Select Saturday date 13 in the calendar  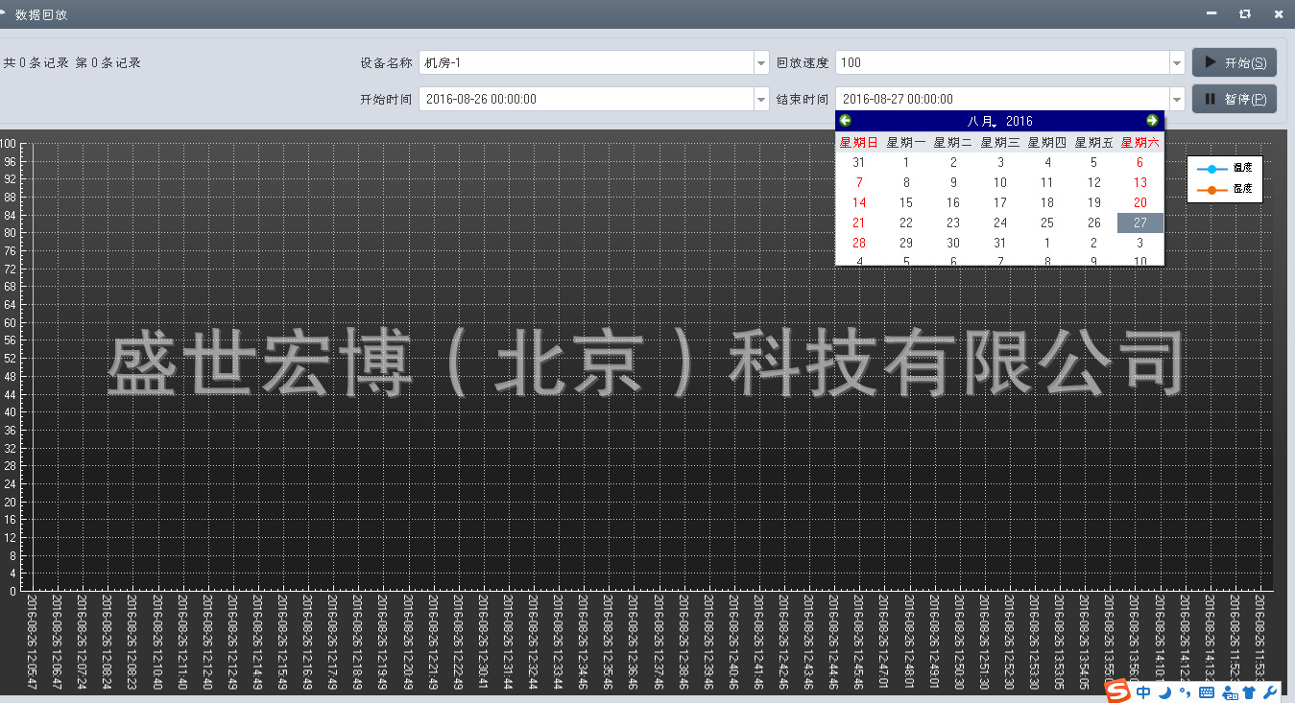pyautogui.click(x=1140, y=182)
